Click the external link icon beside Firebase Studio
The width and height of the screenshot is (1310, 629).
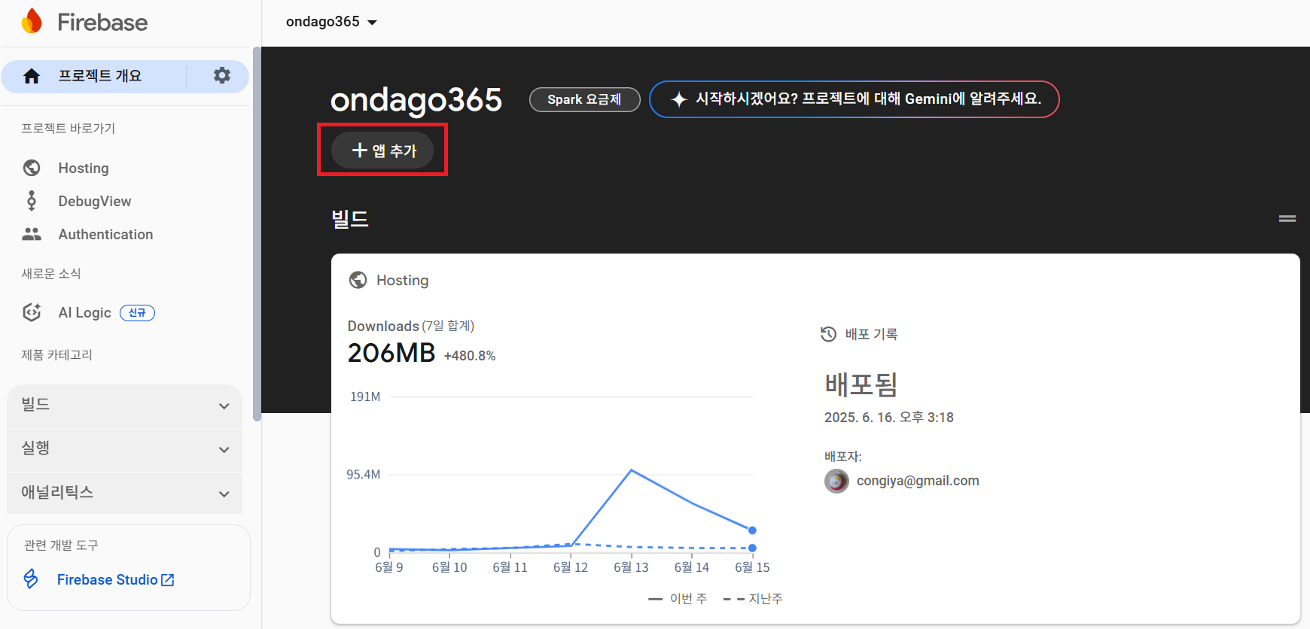click(168, 580)
